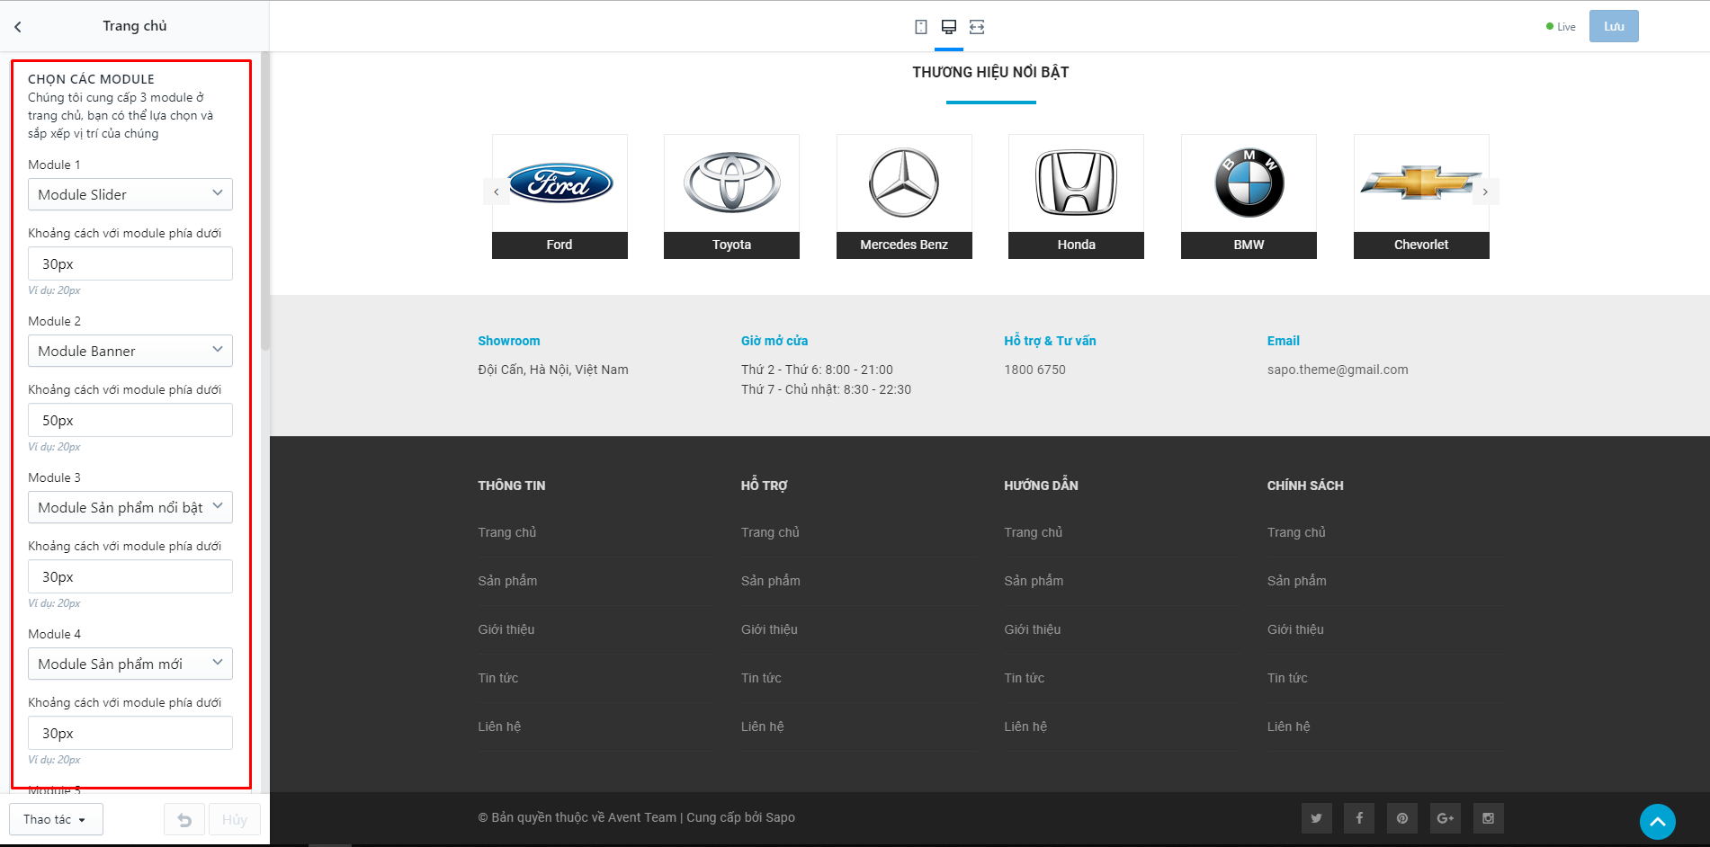Open the Module 3 dropdown, Sản phẩm nổi bật
This screenshot has width=1710, height=847.
130,507
